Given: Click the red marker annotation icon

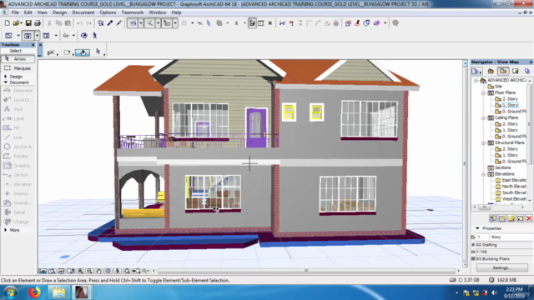Looking at the screenshot, I should [x=357, y=23].
